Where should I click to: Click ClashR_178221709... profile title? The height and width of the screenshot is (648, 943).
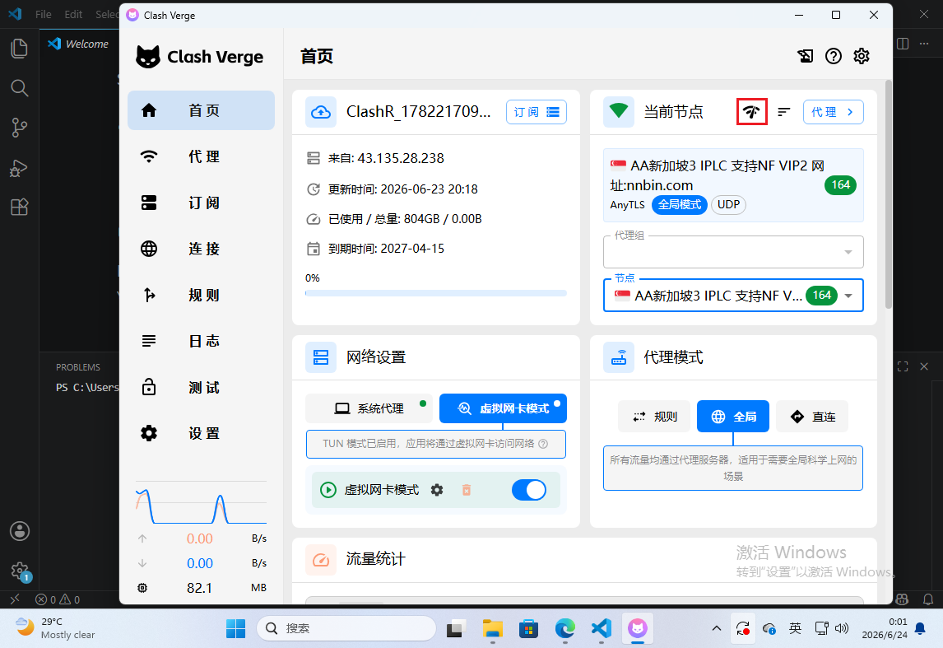(x=418, y=112)
